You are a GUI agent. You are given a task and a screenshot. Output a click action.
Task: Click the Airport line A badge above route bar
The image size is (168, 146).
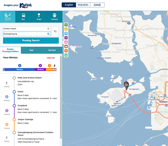pos(20,66)
